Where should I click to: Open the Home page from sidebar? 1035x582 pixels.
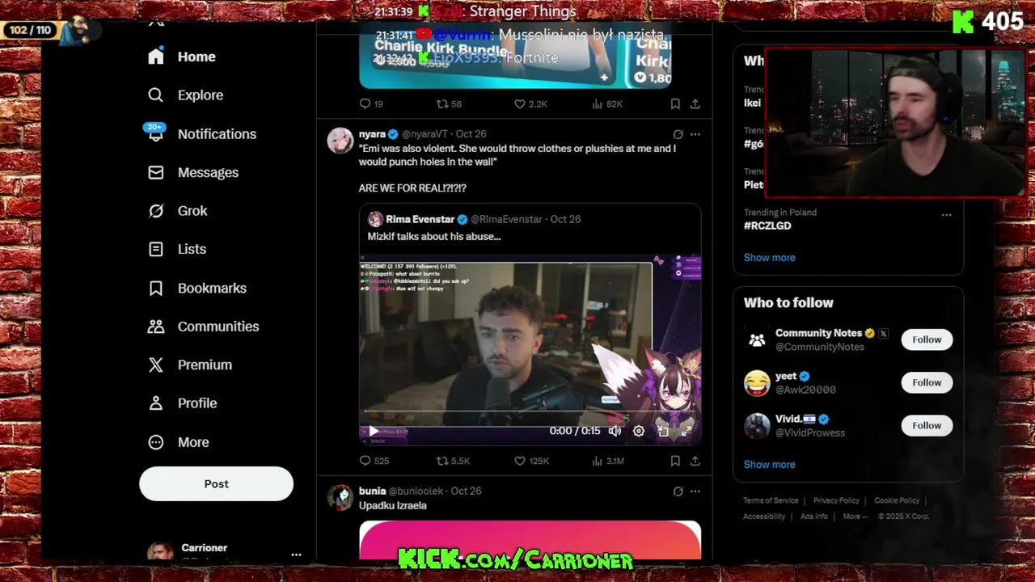pyautogui.click(x=182, y=57)
